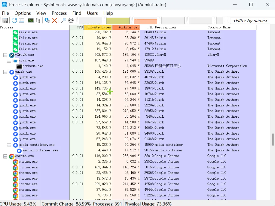275x206 pixels.
Task: Sort by the Process column header
Action: coord(35,27)
